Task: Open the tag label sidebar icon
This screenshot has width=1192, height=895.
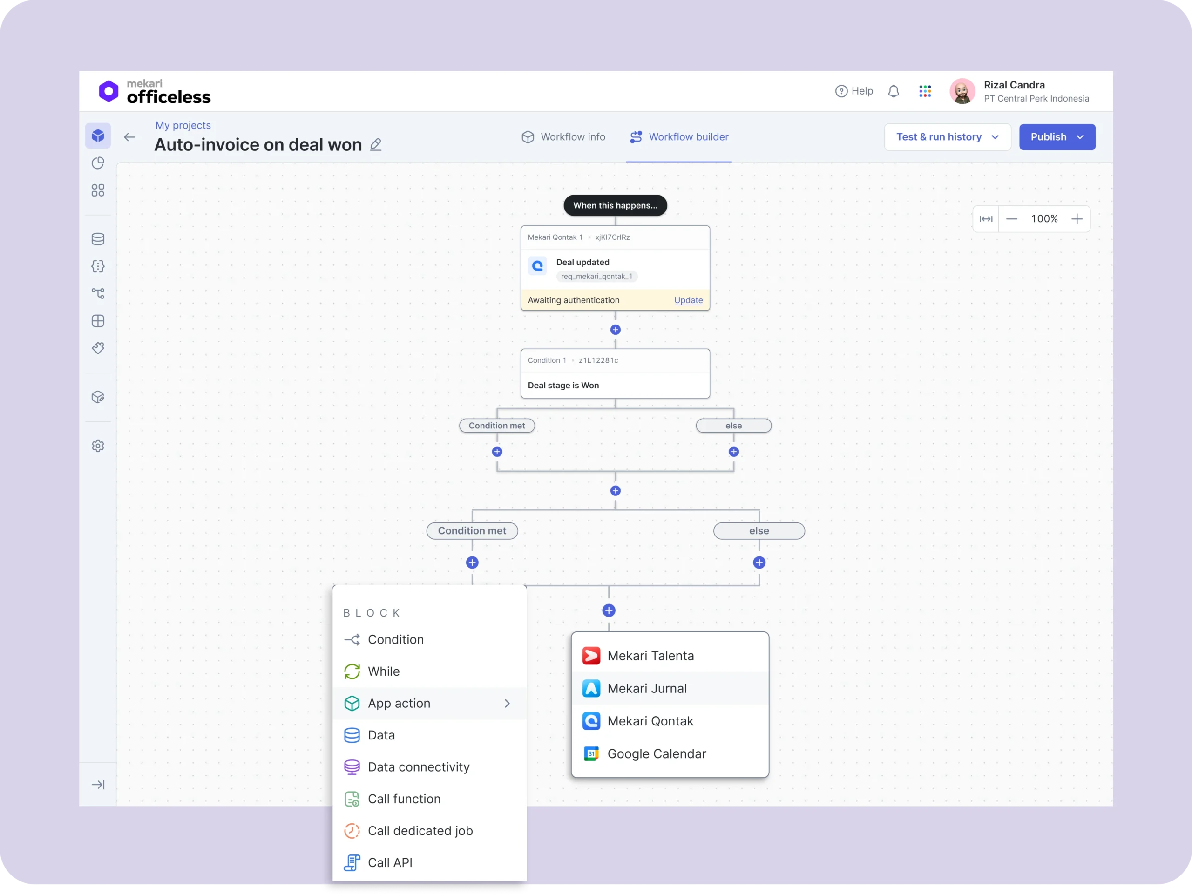Action: pyautogui.click(x=97, y=348)
